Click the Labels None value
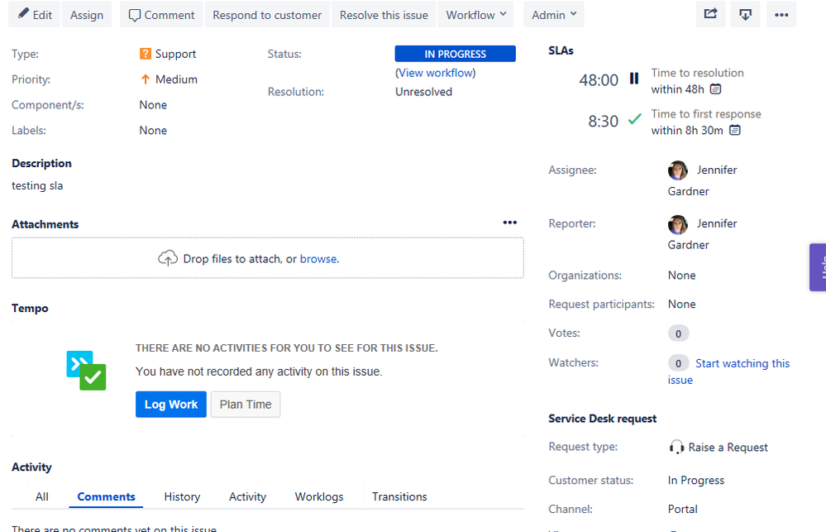Screen dimensions: 826x532 (153, 130)
